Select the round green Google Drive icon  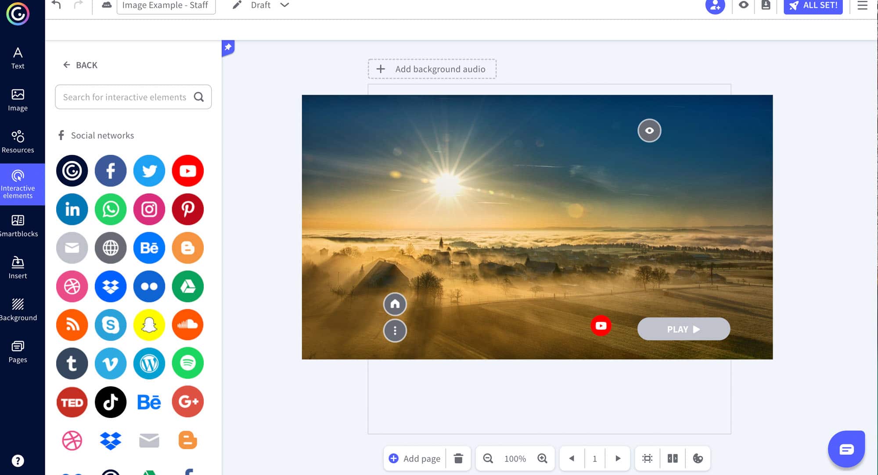tap(188, 286)
